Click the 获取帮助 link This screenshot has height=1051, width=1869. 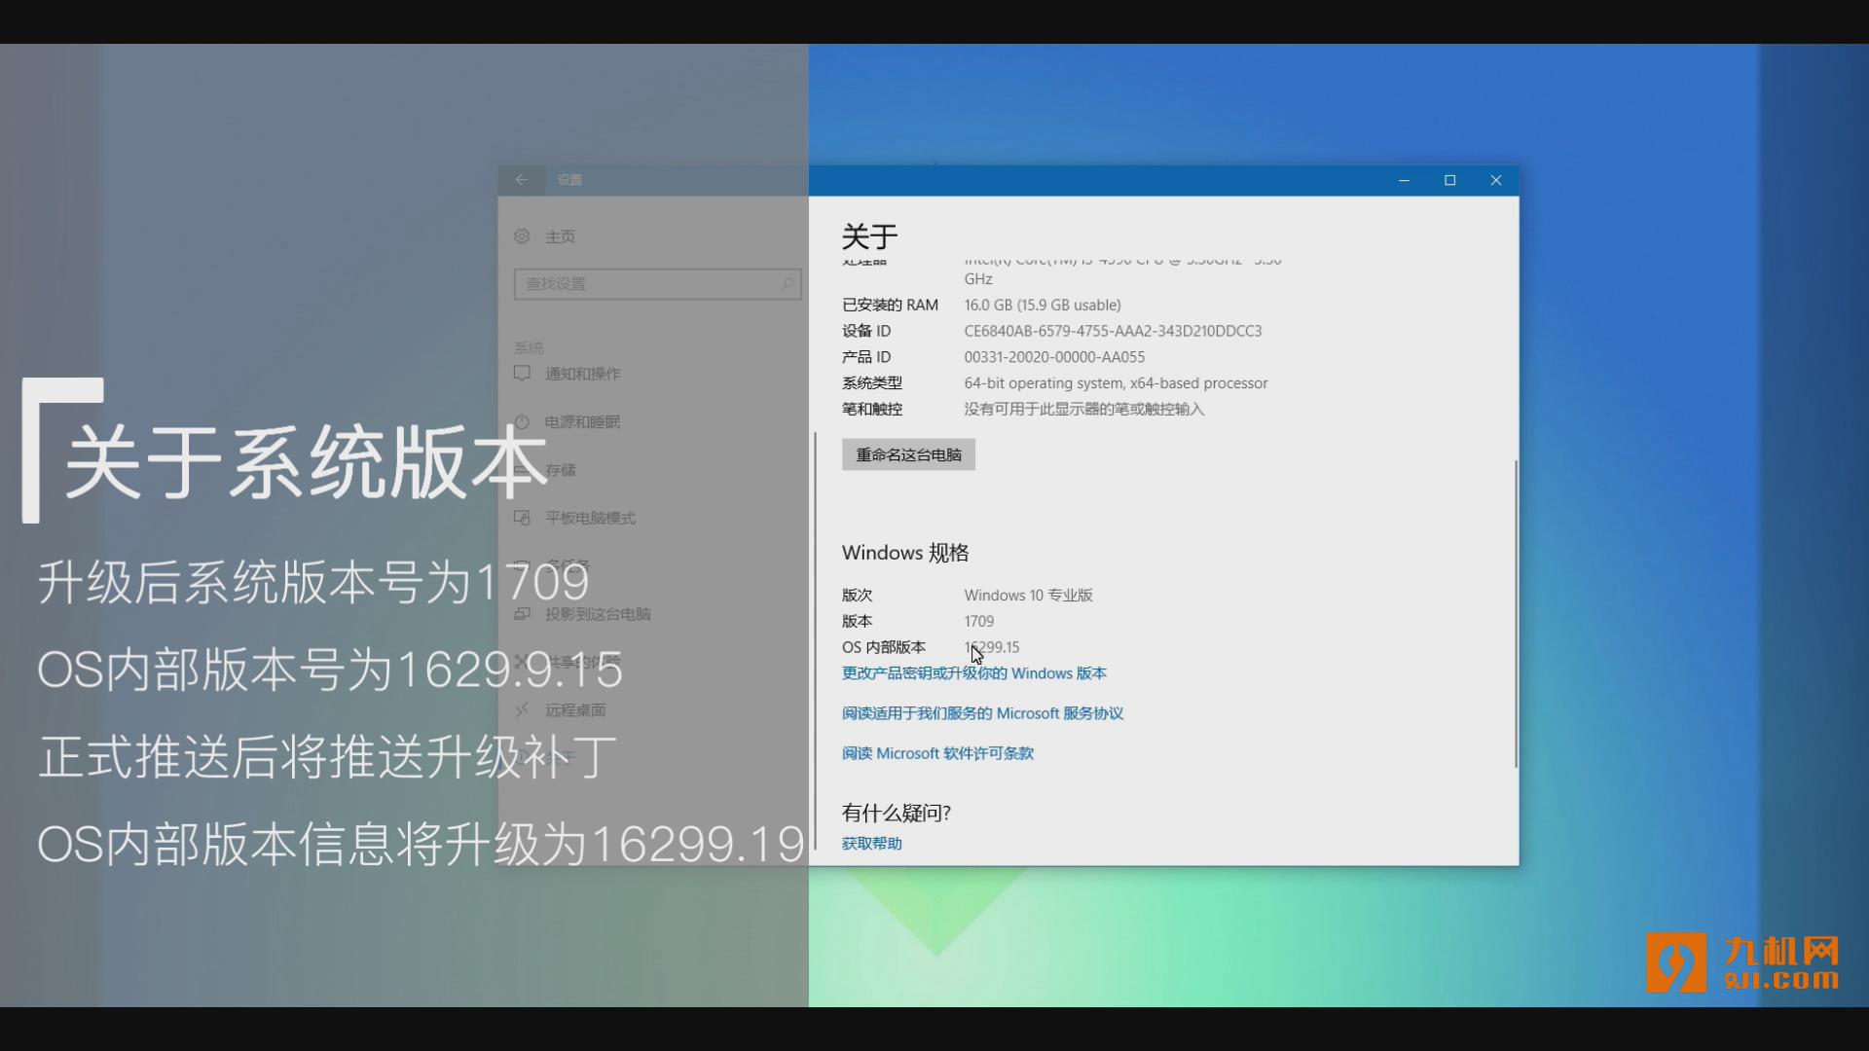click(871, 844)
